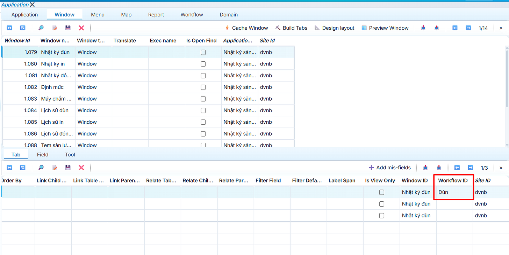Open the Map tab
509x255 pixels.
[x=126, y=15]
